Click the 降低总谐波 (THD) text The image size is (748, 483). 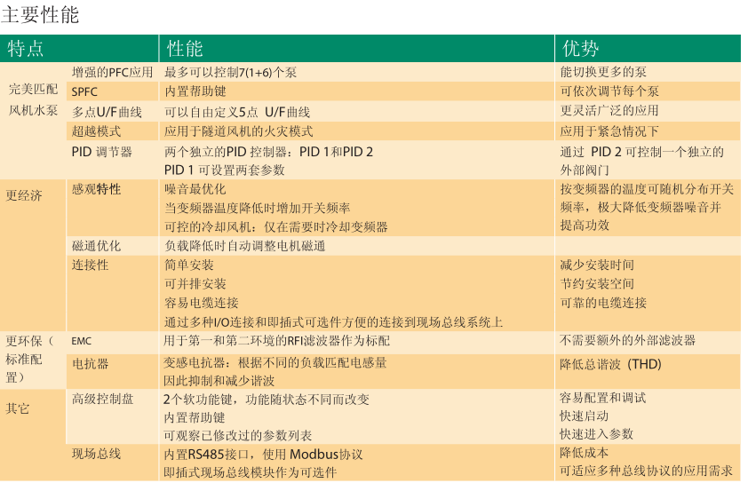click(610, 364)
